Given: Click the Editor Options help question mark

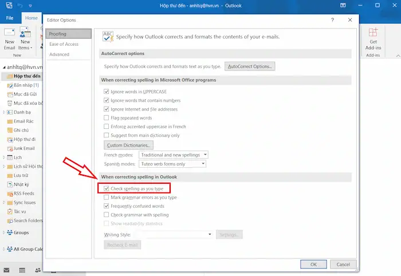Looking at the screenshot, I should (x=332, y=20).
